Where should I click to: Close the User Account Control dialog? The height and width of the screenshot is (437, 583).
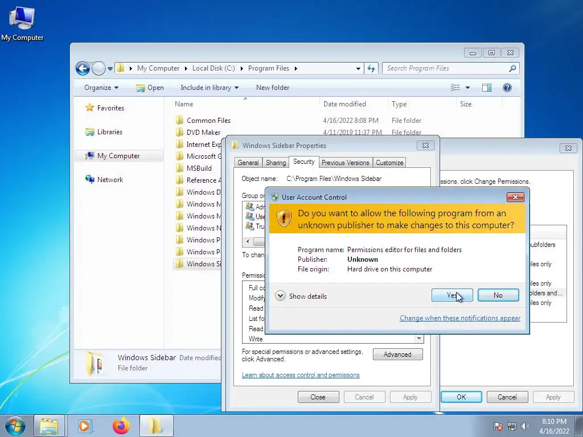click(x=515, y=197)
